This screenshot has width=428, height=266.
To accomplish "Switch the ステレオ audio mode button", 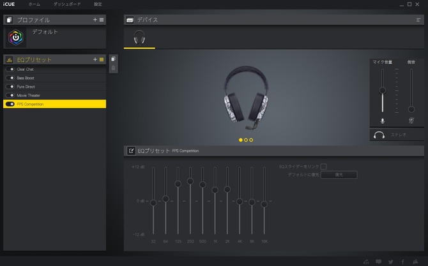I will pos(397,135).
